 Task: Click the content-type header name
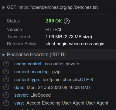[x=27, y=80]
